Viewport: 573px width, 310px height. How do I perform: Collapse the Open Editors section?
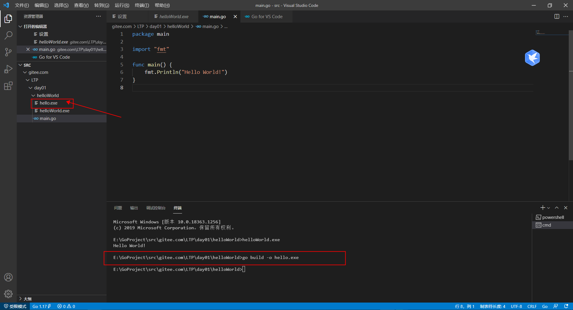tap(20, 27)
